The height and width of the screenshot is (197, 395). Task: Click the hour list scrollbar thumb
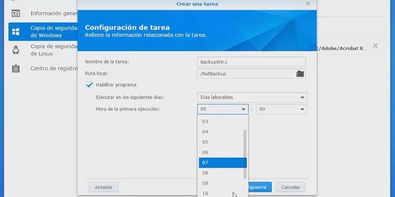pyautogui.click(x=245, y=154)
